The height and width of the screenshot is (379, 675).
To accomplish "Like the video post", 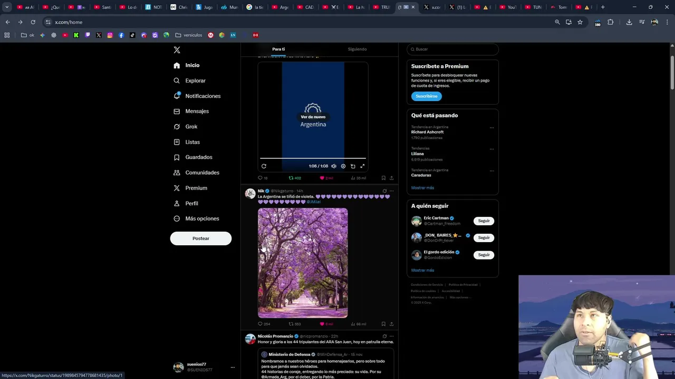I will (326, 178).
